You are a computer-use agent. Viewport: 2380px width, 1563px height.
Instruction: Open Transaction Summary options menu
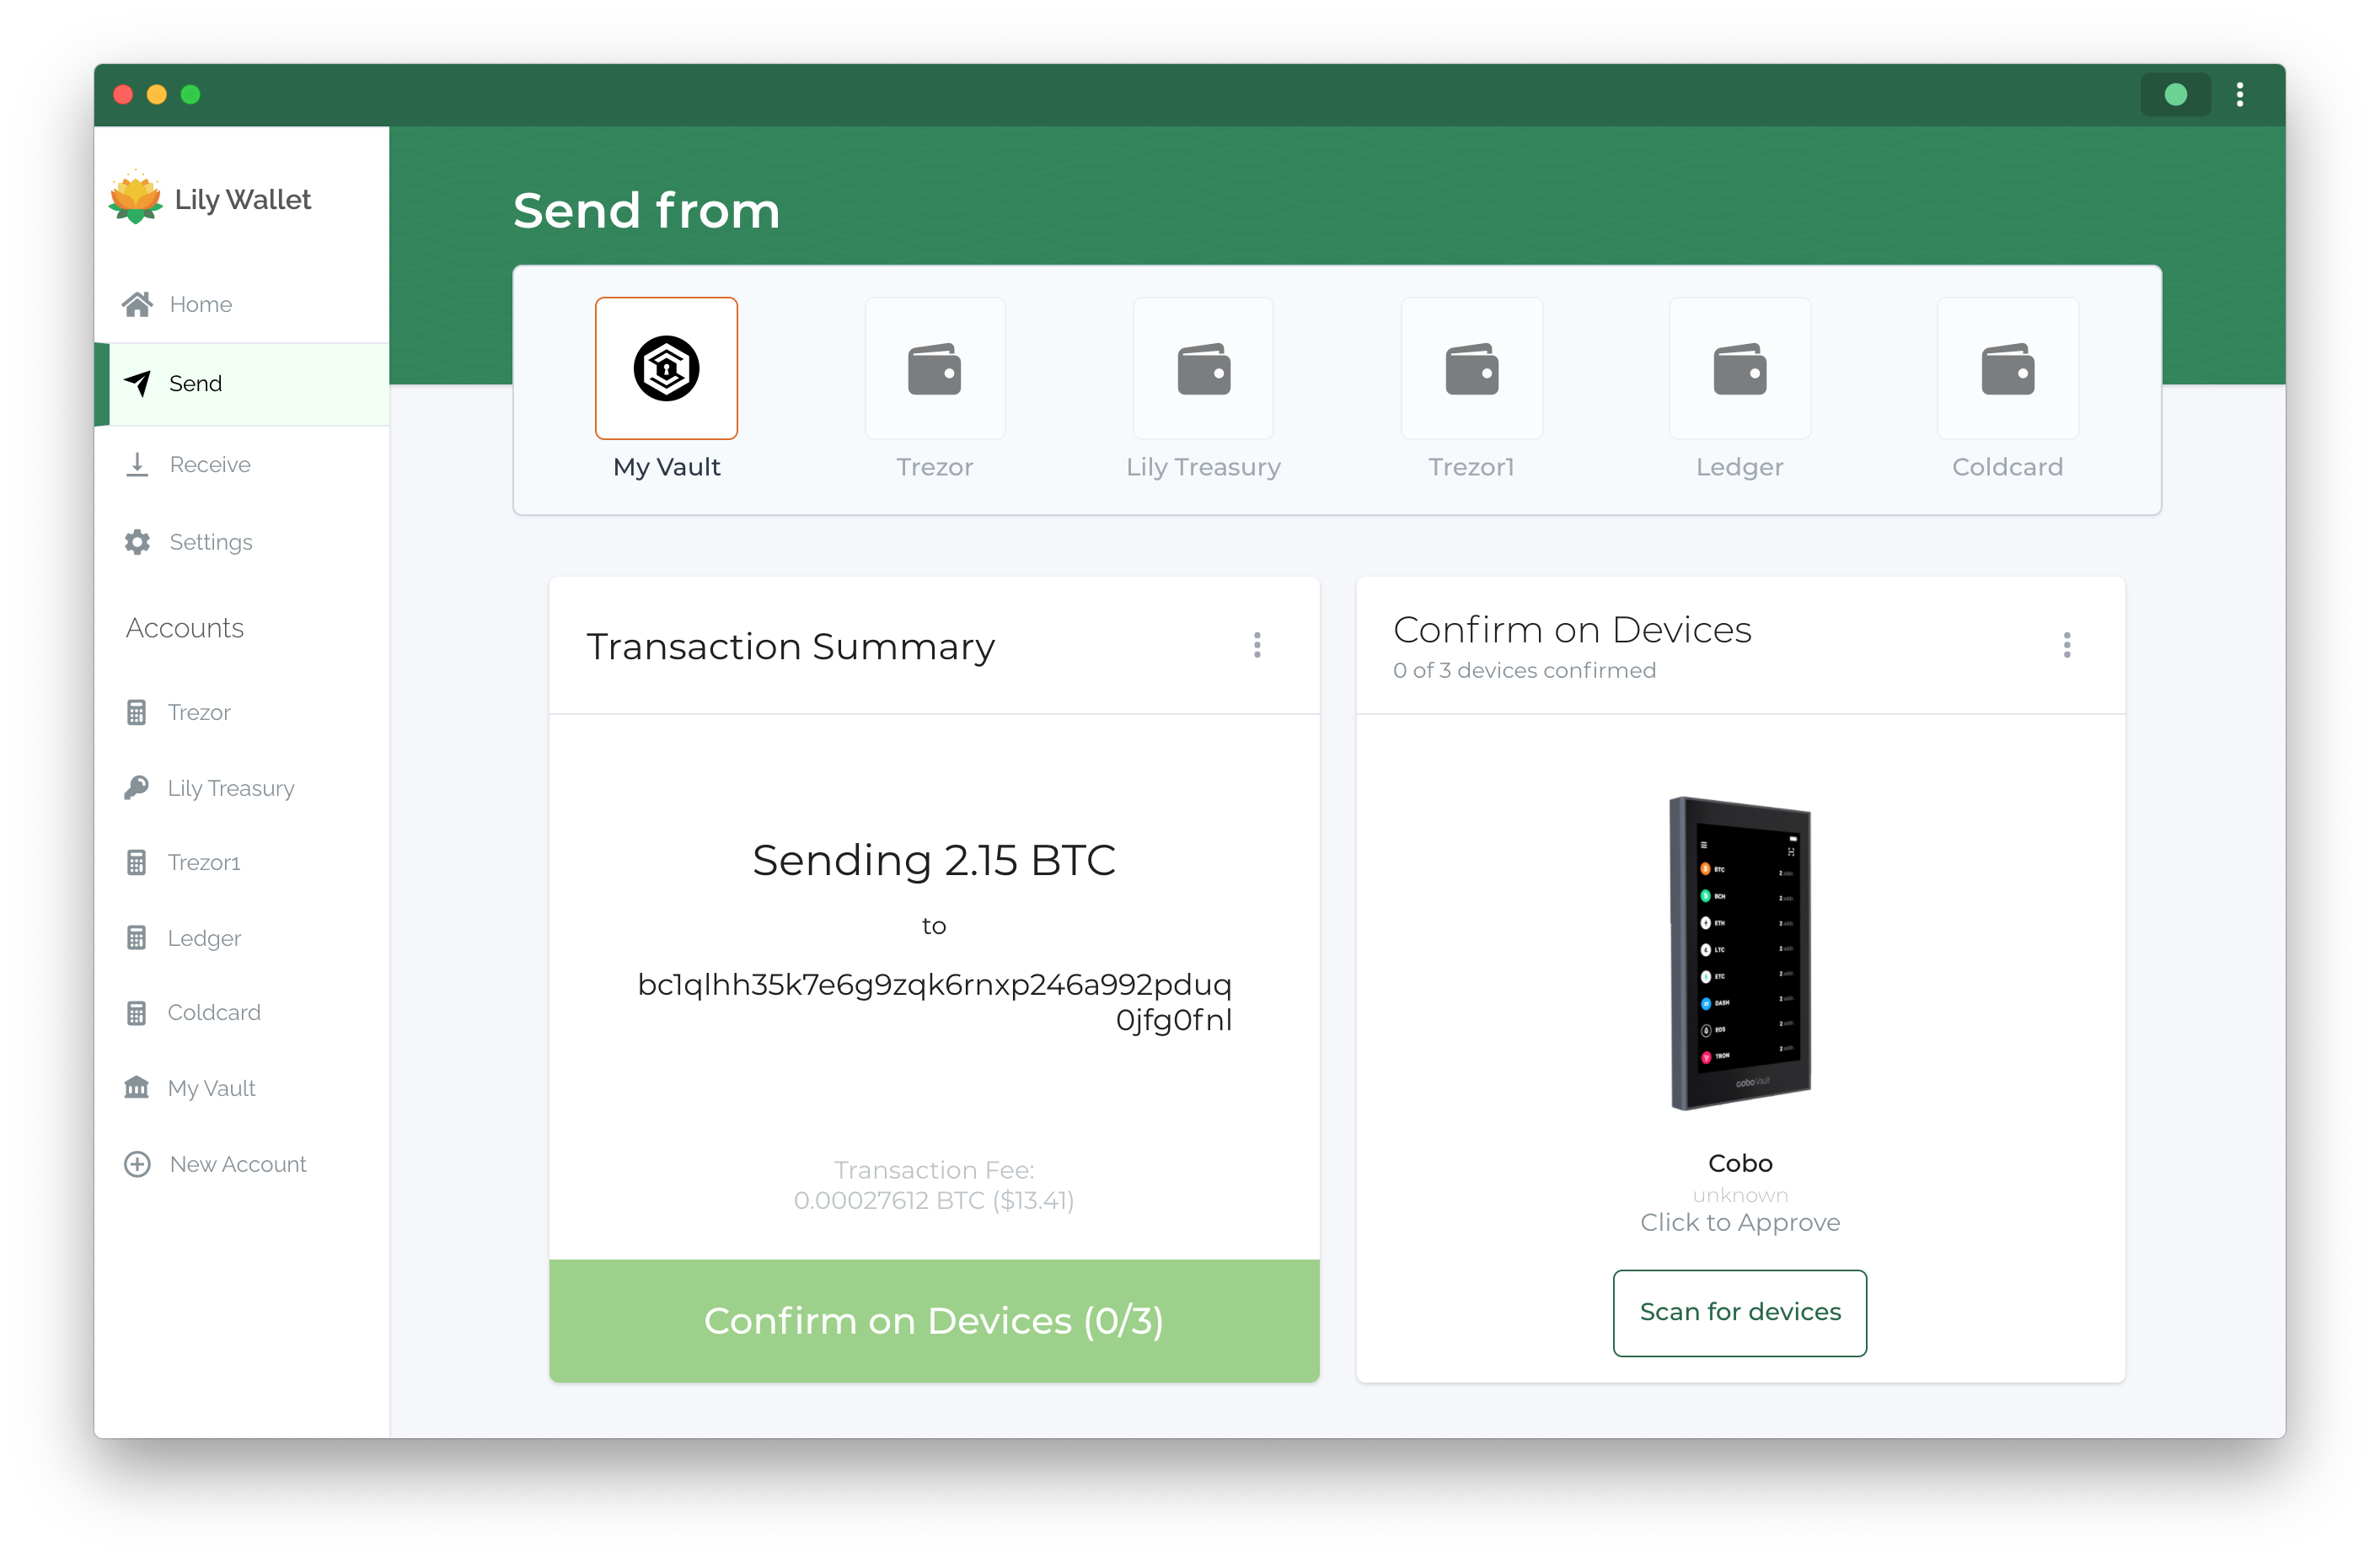pyautogui.click(x=1259, y=644)
